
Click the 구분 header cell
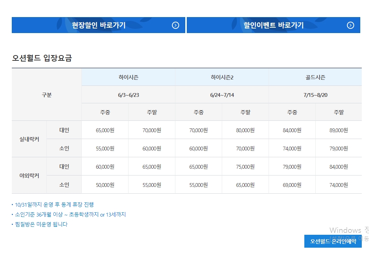pos(46,95)
